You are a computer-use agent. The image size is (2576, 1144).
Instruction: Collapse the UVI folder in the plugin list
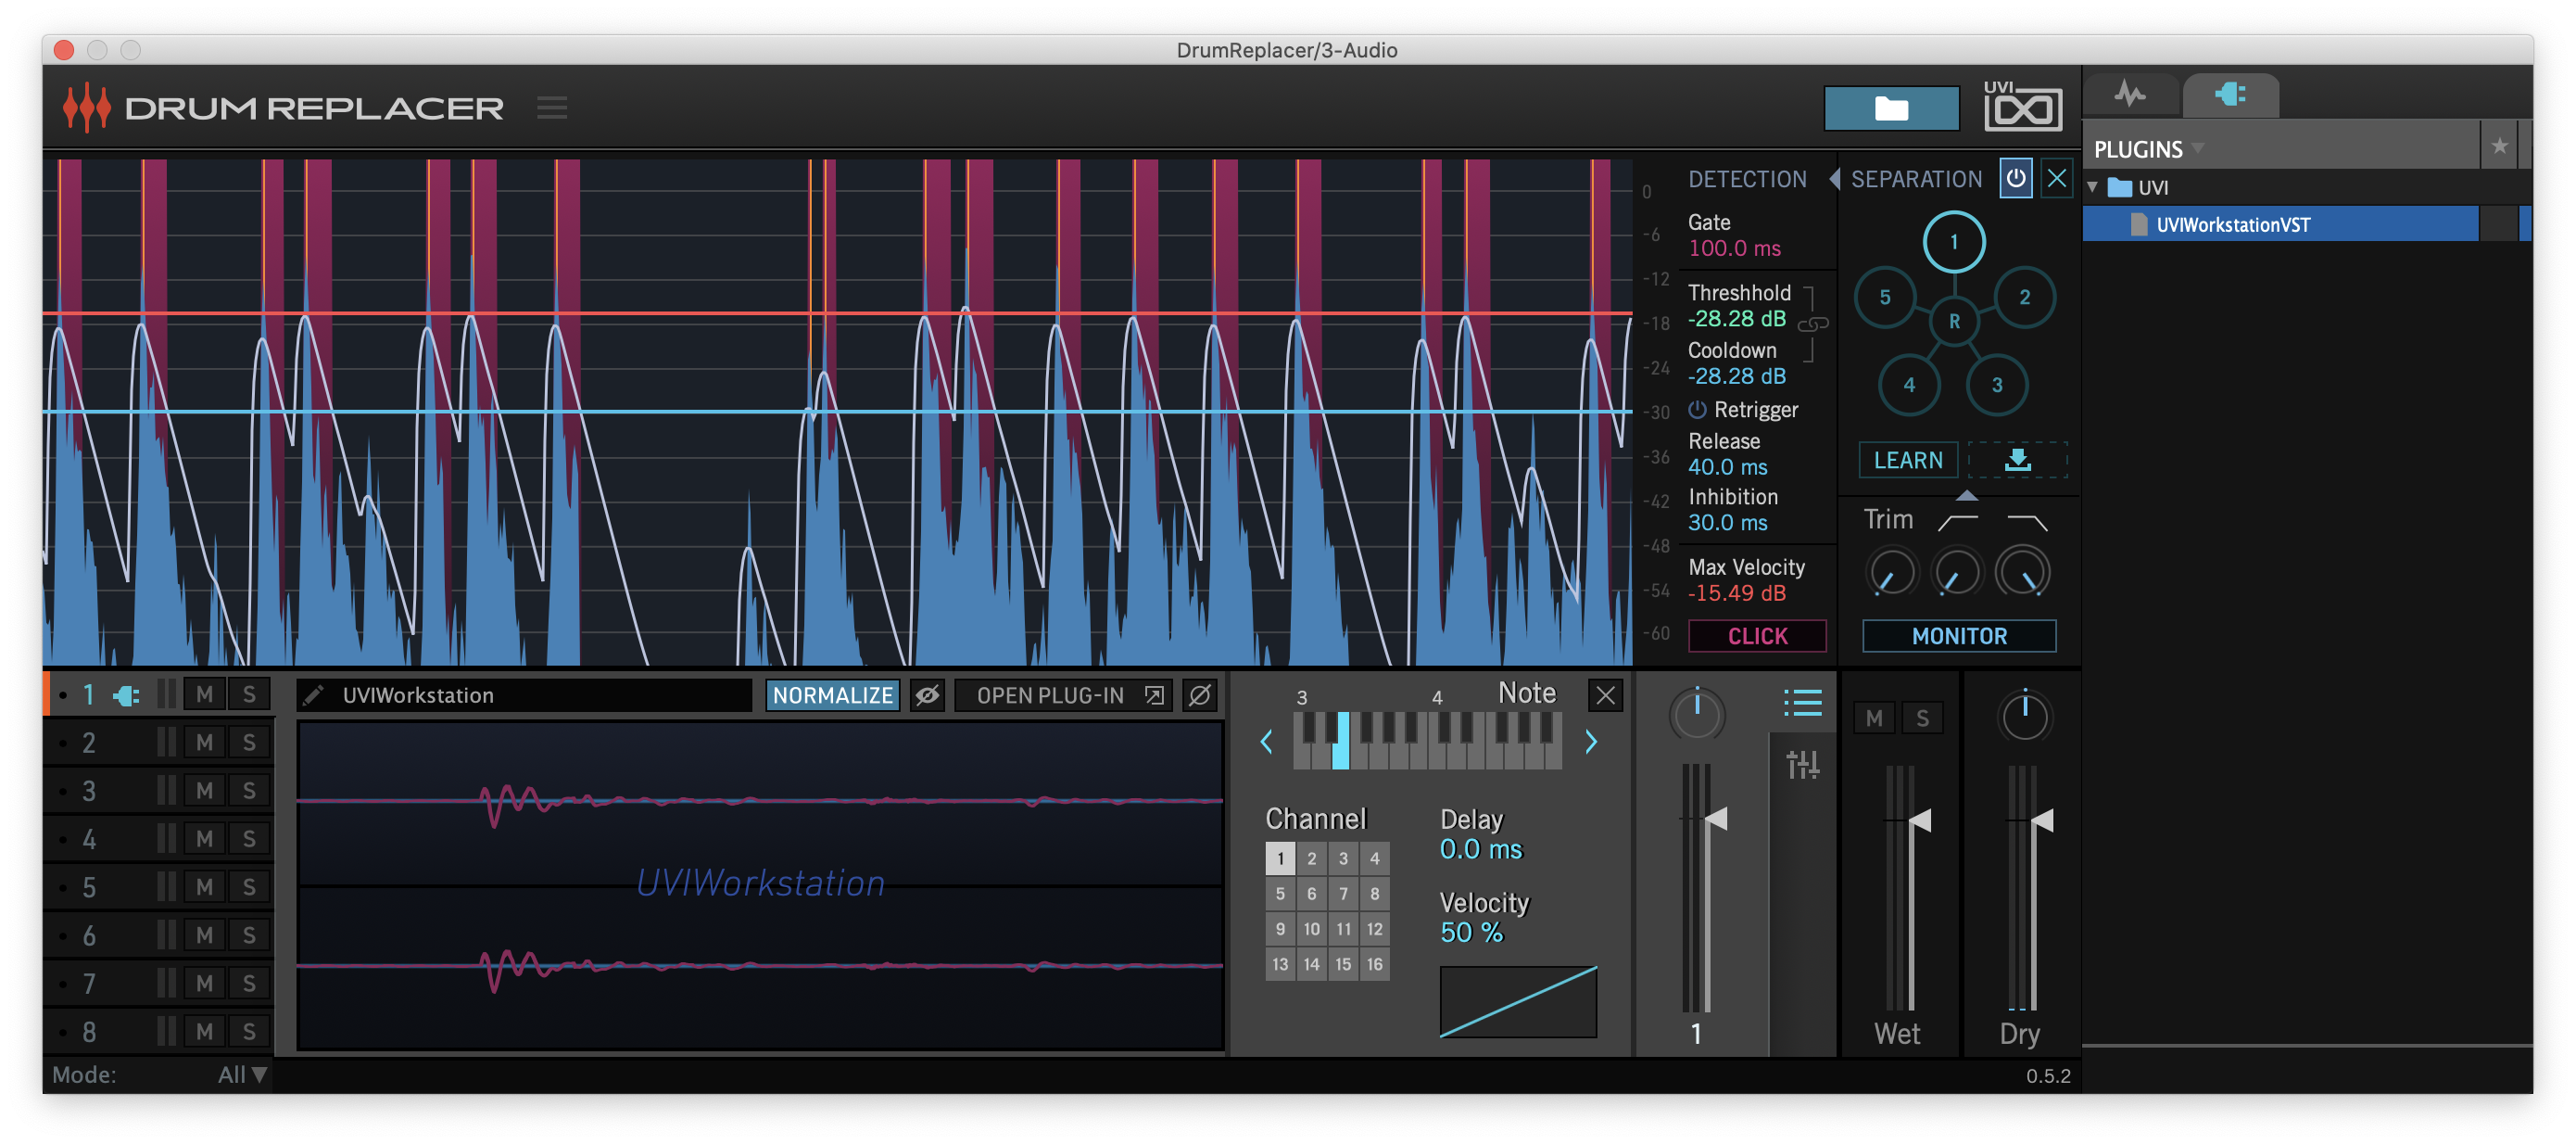coord(2093,187)
